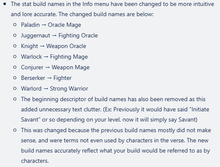The image size is (220, 167).
Task: Click the paragraph starting 'This was changed because'
Action: [x=116, y=145]
